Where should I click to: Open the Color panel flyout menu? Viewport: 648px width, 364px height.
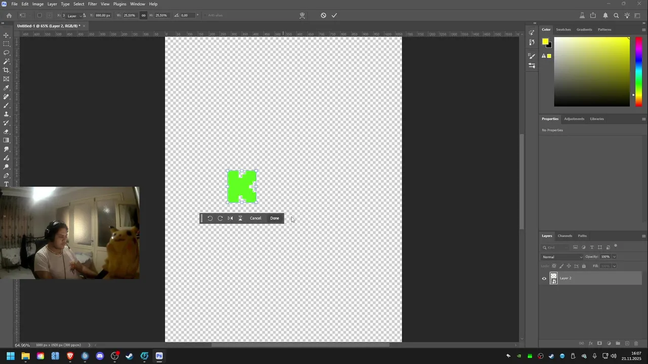tap(643, 29)
